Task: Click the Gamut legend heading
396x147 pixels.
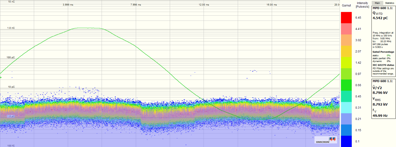Action: [346, 6]
